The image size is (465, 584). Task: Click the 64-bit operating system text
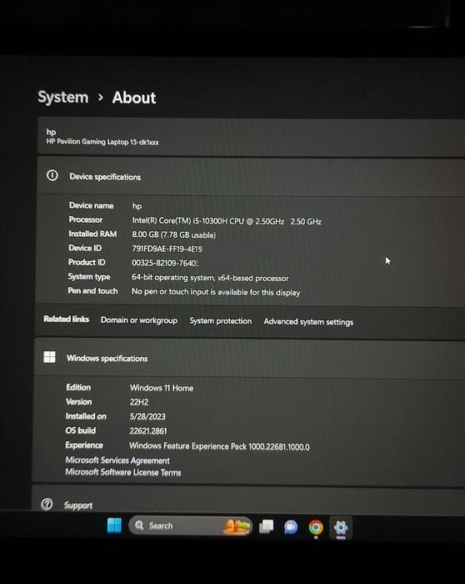coord(210,278)
